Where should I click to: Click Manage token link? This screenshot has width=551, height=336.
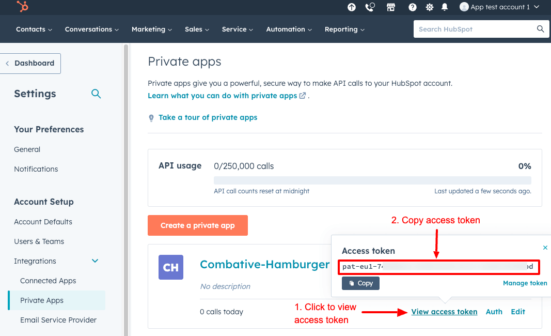tap(525, 283)
